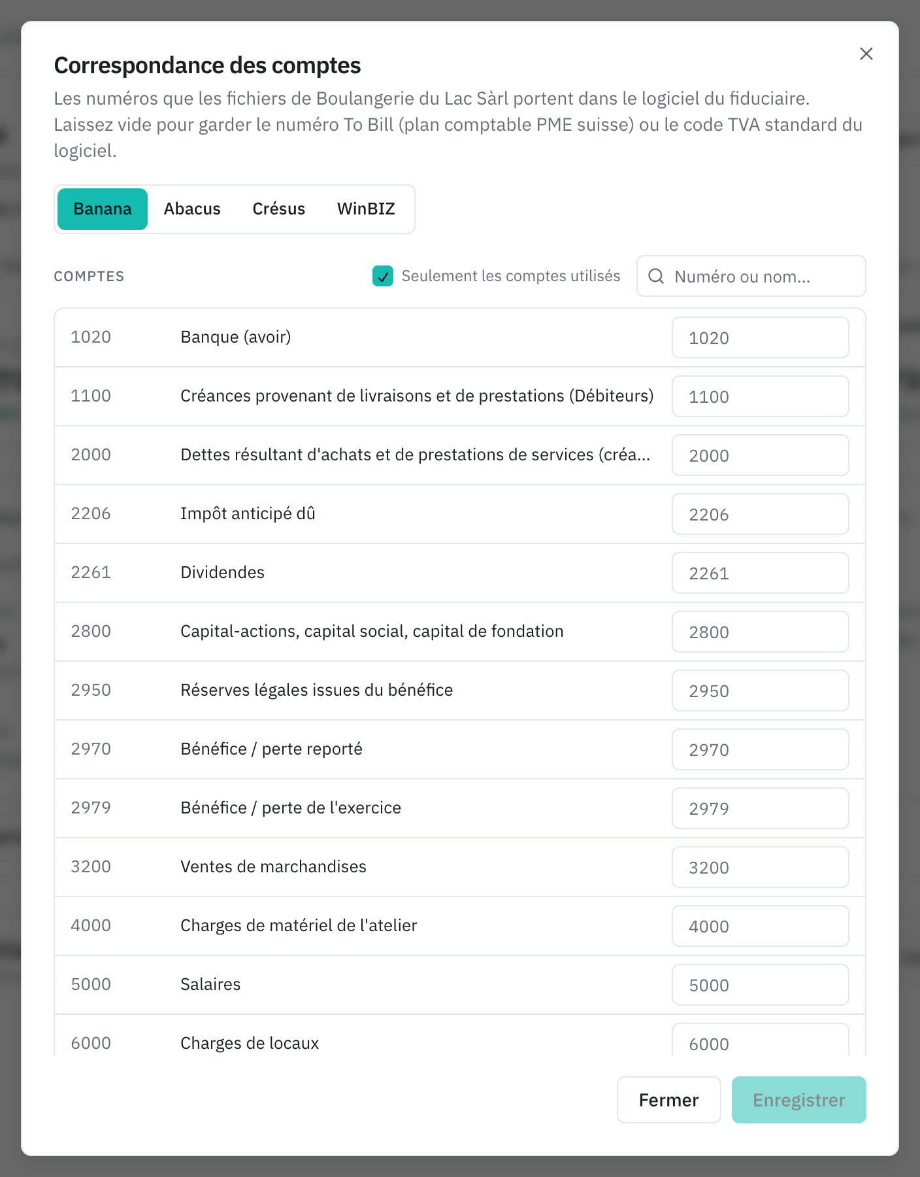Image resolution: width=920 pixels, height=1177 pixels.
Task: Edit the Impôt anticipé dû mapping field
Action: [x=761, y=514]
